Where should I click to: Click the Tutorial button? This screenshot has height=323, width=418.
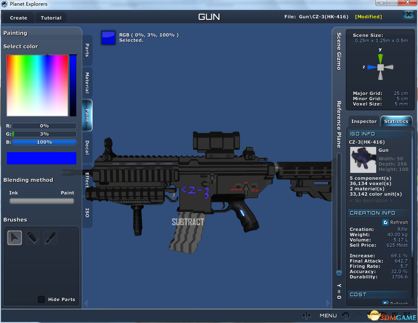coord(51,18)
